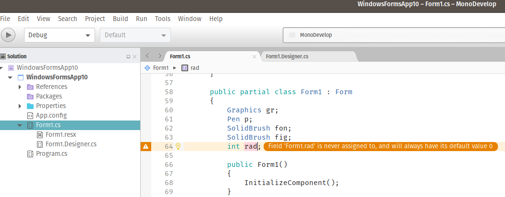Navigate back with the left arrow
505x197 pixels.
click(147, 56)
